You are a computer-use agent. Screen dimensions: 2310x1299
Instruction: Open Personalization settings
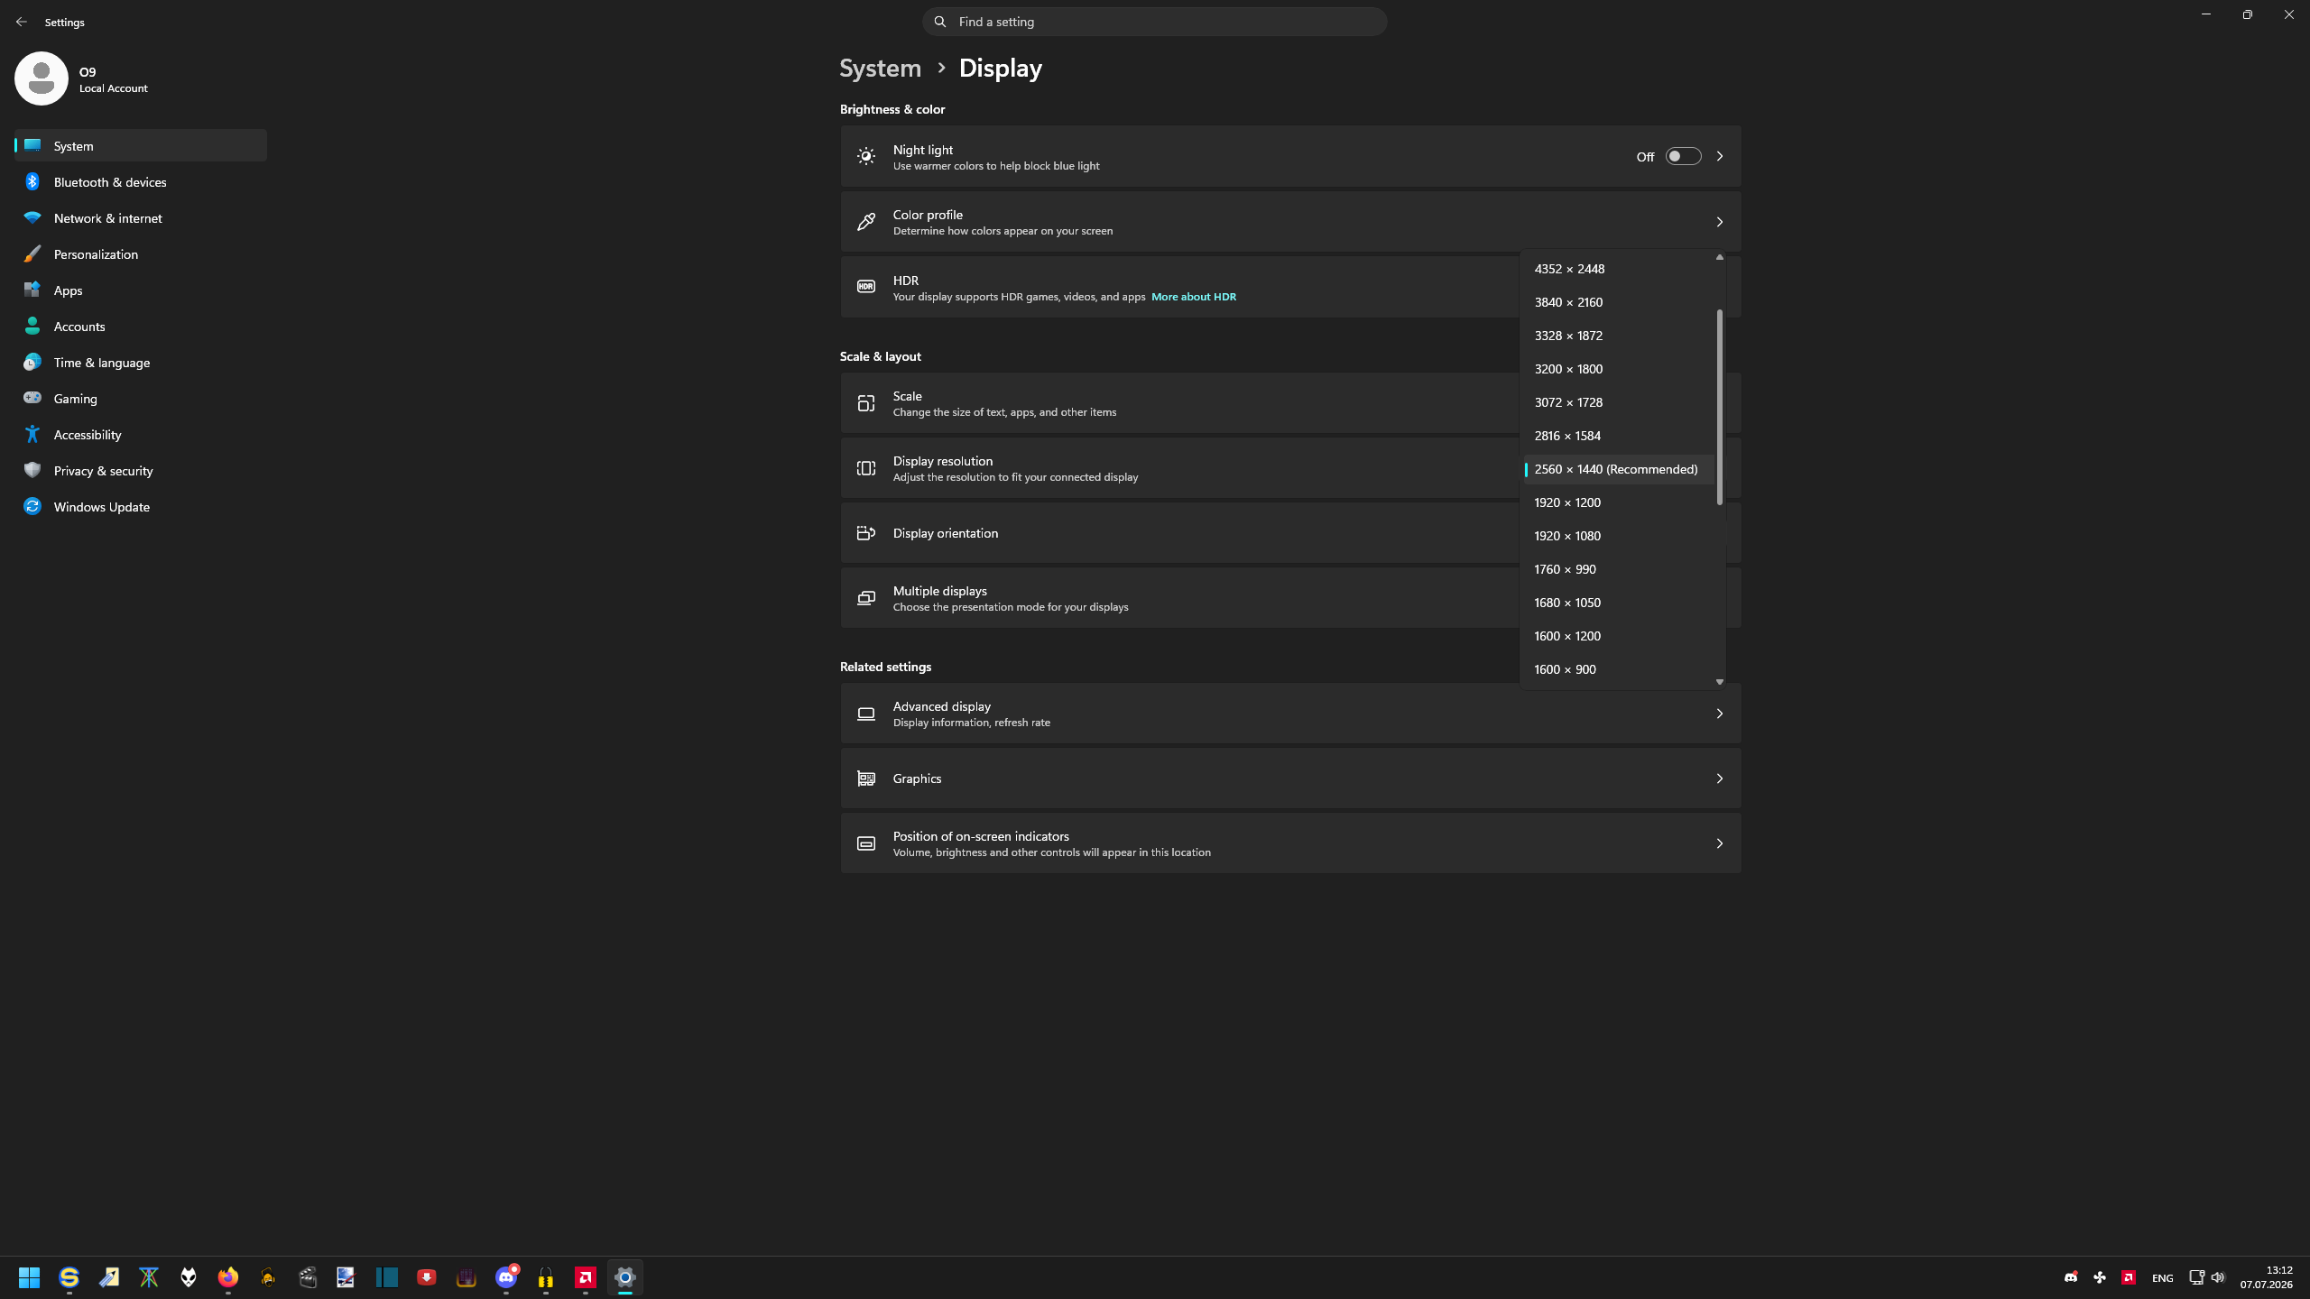point(141,253)
